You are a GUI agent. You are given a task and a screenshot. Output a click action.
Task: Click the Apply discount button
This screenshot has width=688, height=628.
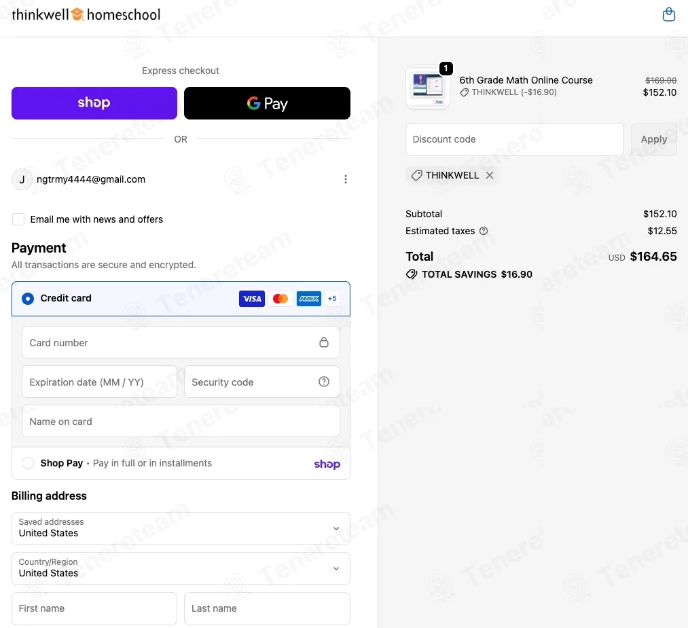pyautogui.click(x=653, y=139)
